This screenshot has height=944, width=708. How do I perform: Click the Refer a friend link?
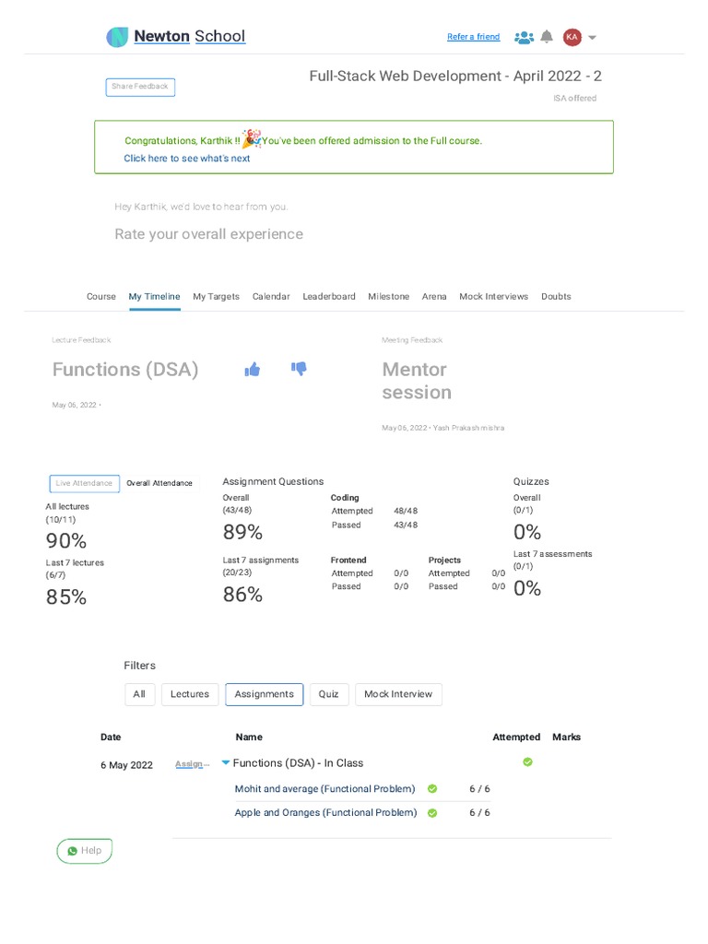pos(473,37)
